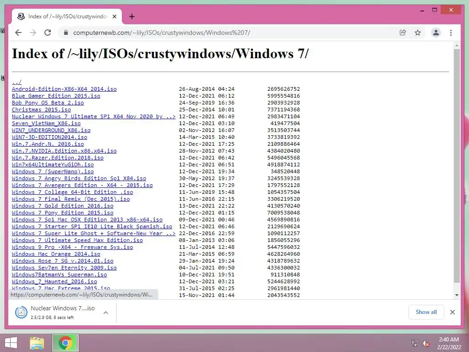The height and width of the screenshot is (352, 469).
Task: Download Windows 7 Avengers Edition iso
Action: click(82, 185)
